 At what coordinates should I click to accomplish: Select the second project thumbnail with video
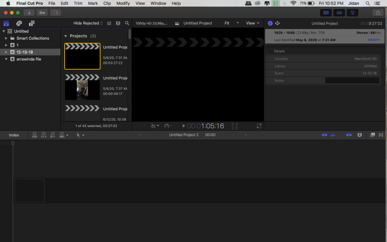coord(82,87)
